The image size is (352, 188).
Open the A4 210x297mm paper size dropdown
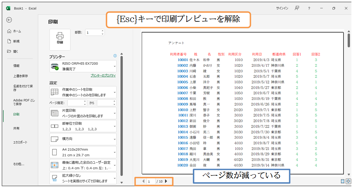pos(83,152)
